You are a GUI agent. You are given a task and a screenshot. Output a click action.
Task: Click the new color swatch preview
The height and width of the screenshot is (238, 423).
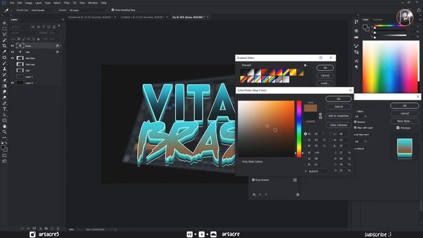311,108
